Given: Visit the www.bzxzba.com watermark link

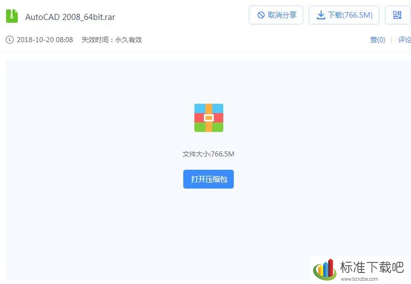Looking at the screenshot, I should point(359,279).
